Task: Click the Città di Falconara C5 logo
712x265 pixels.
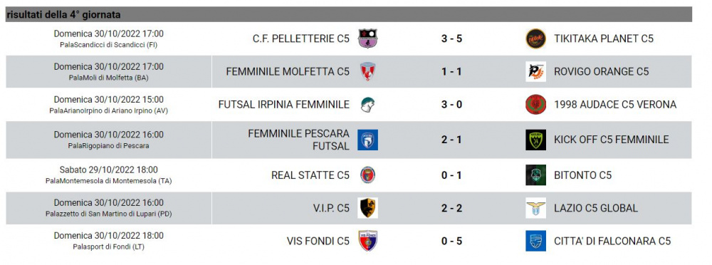Action: point(535,241)
